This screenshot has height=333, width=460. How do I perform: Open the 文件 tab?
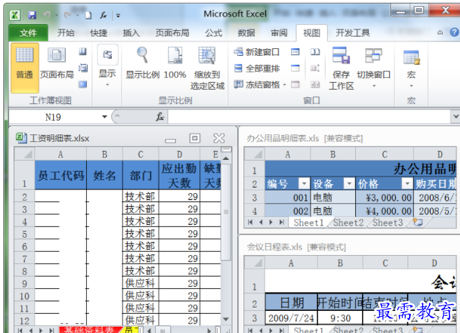pyautogui.click(x=28, y=33)
